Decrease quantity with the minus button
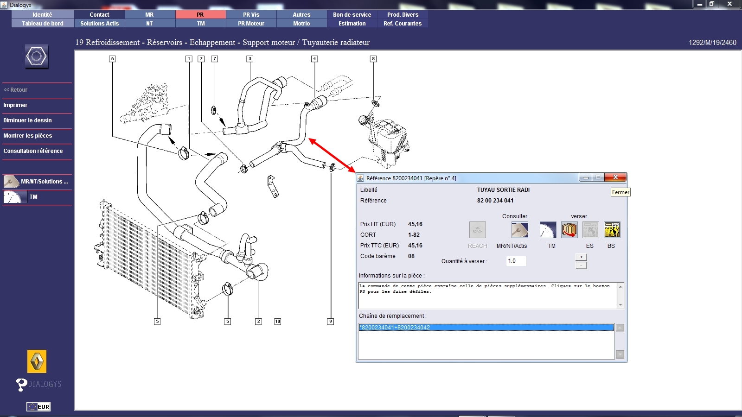 coord(581,265)
